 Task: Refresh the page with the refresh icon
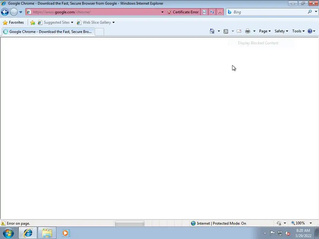pos(212,12)
